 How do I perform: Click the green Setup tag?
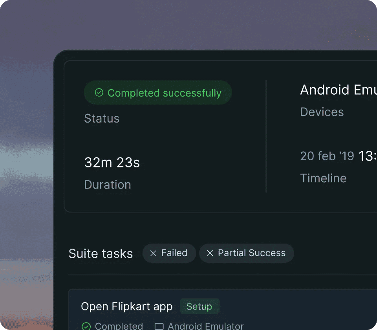point(199,306)
